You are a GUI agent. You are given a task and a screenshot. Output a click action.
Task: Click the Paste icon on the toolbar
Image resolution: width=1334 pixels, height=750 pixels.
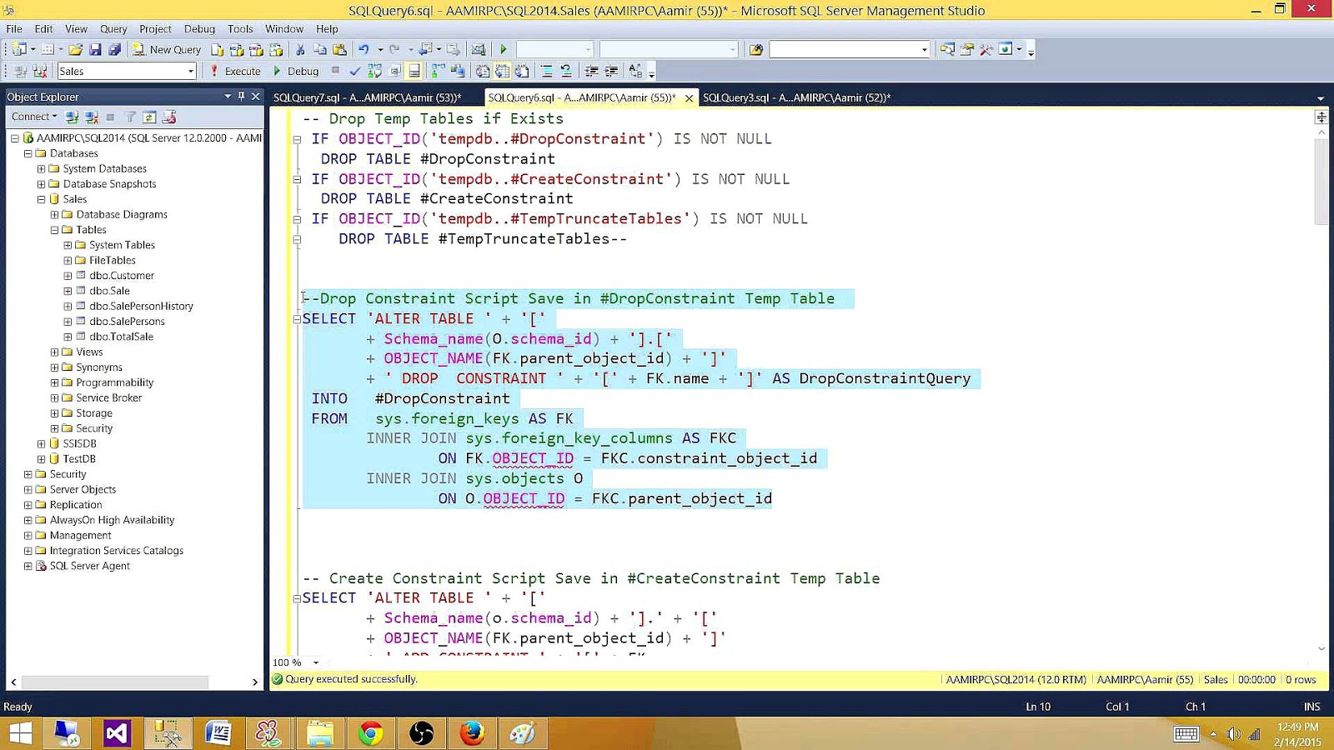click(339, 48)
